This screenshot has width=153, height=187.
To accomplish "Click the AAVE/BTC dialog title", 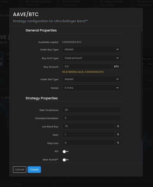I will click(26, 14).
